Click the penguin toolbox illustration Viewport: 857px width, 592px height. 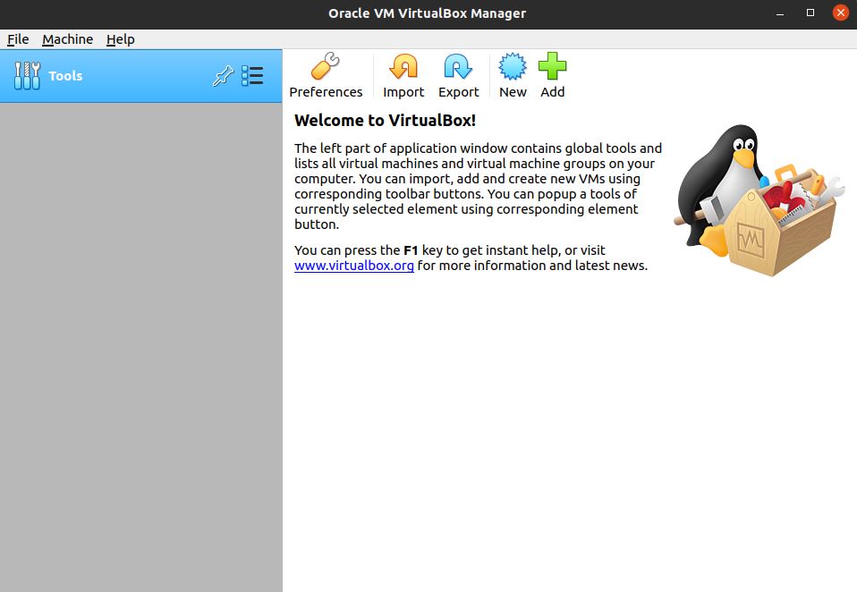(759, 200)
